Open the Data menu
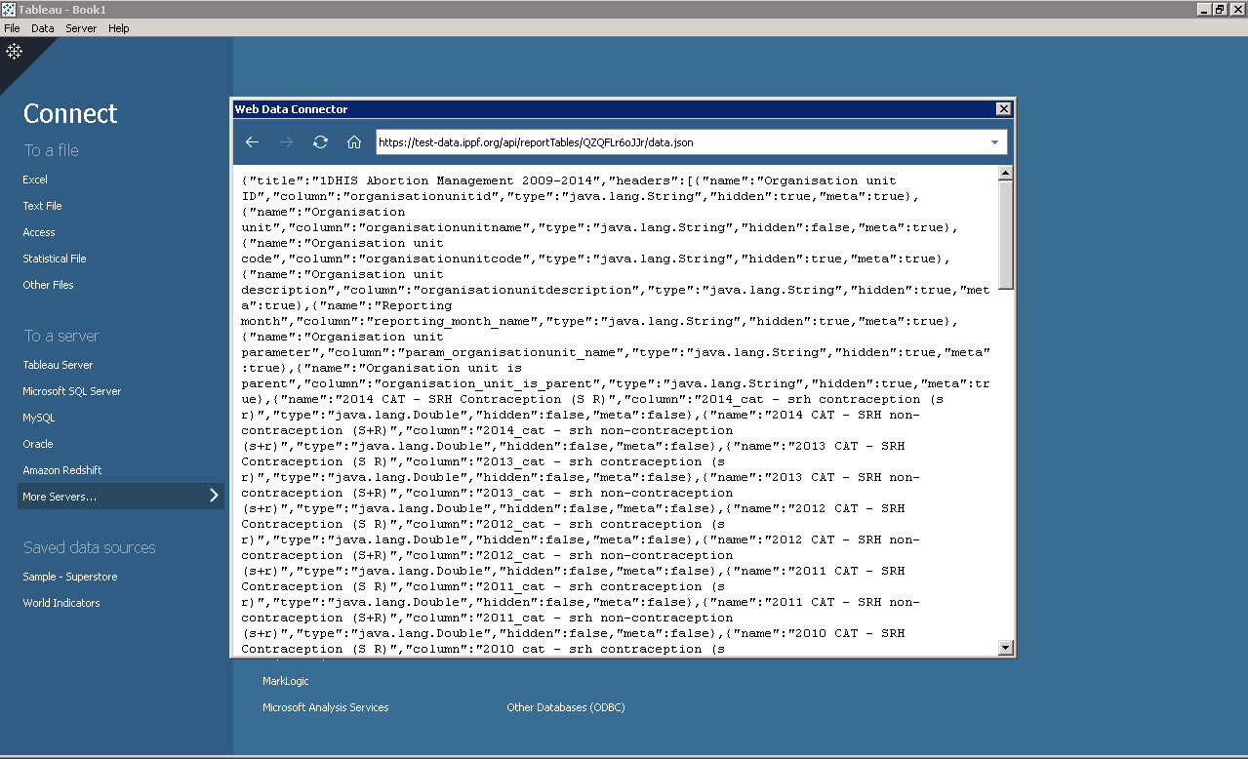Viewport: 1248px width, 759px height. click(x=43, y=28)
